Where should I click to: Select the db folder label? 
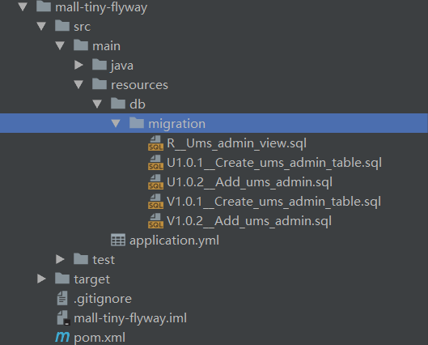pyautogui.click(x=138, y=104)
